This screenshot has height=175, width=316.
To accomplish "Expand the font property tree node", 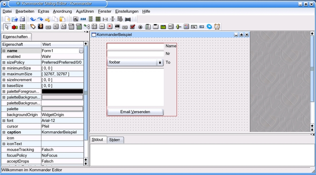I will pyautogui.click(x=4, y=120).
